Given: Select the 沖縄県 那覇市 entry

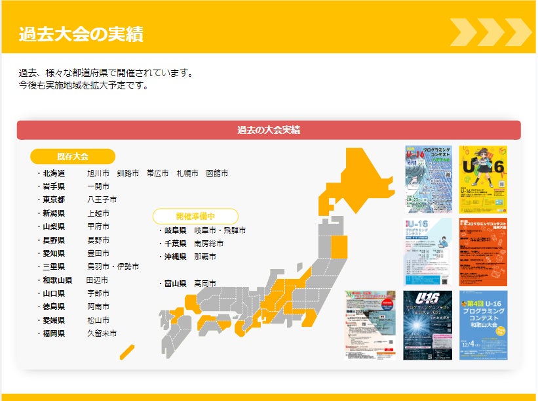Looking at the screenshot, I should (187, 257).
